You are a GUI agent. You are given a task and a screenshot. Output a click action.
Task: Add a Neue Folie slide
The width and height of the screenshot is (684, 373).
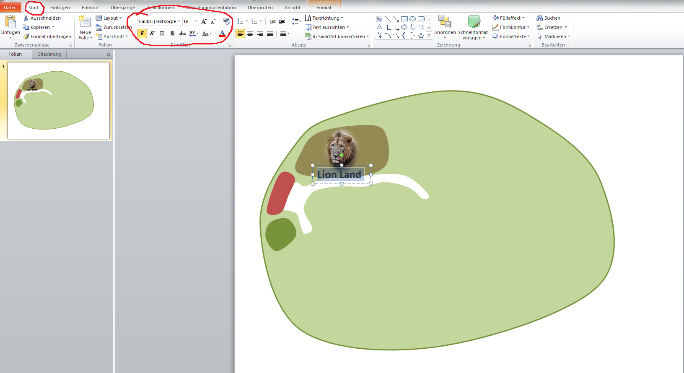(x=85, y=28)
